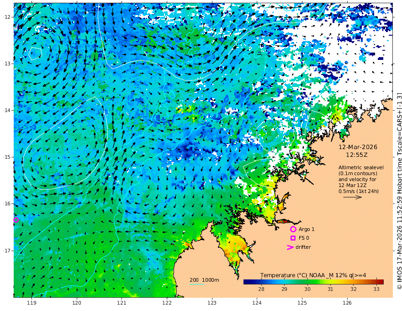Click longitude axis label 121

click(122, 303)
